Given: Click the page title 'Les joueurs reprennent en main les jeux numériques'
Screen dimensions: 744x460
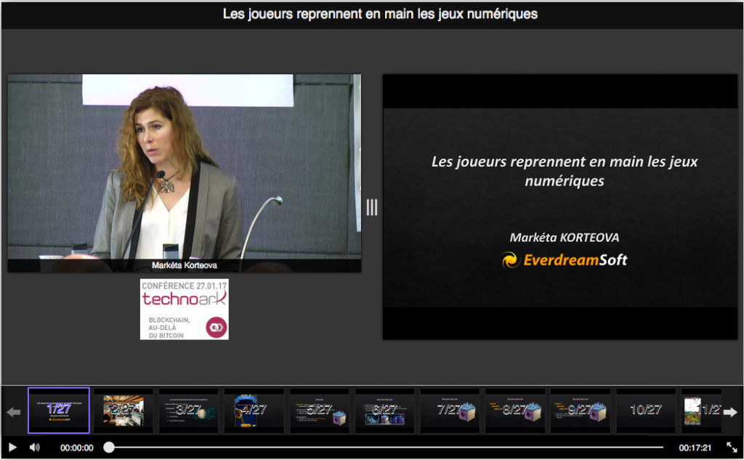Looking at the screenshot, I should pos(380,15).
